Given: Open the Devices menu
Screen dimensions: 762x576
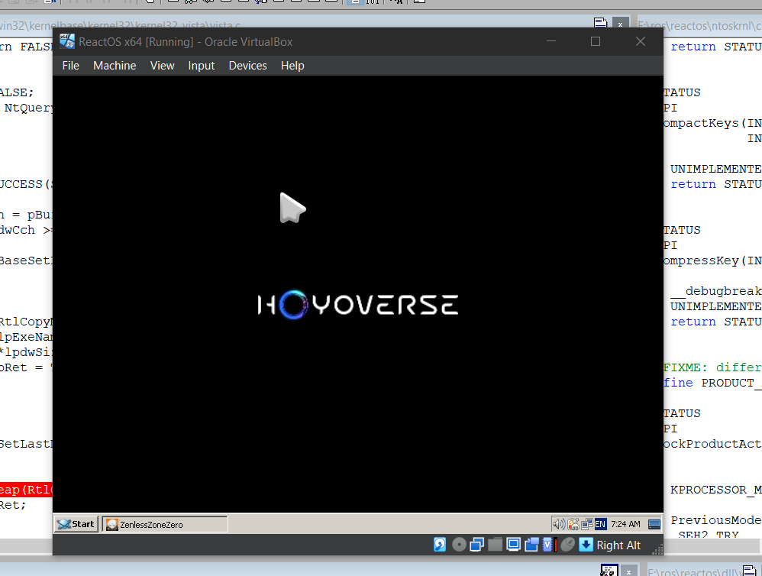Looking at the screenshot, I should pos(247,66).
